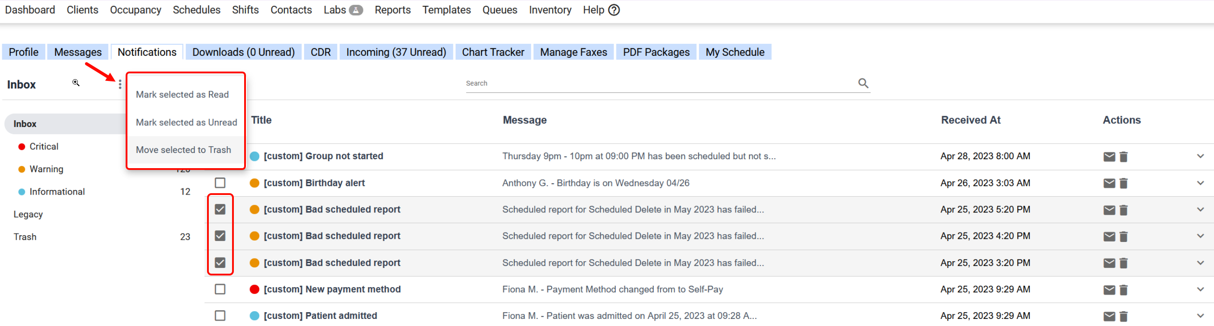1214x326 pixels.
Task: Trash the Birthday alert notification
Action: 1124,183
